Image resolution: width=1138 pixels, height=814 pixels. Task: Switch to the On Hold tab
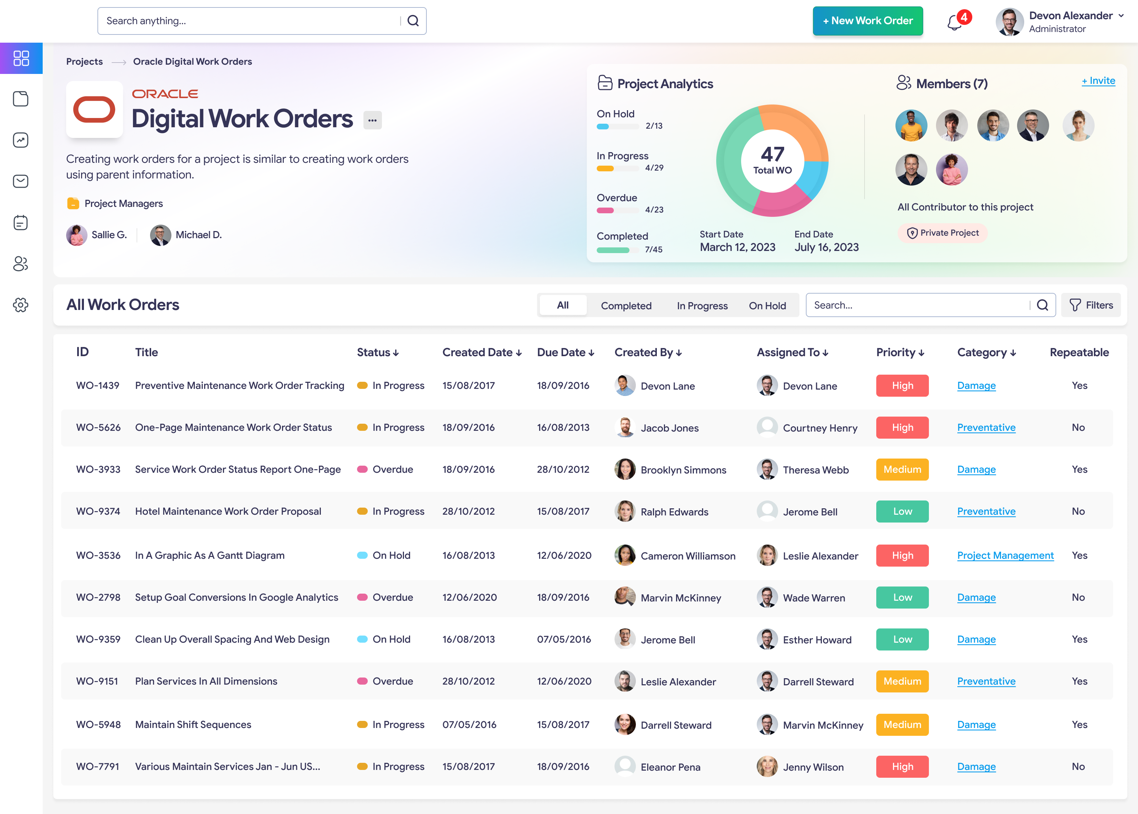coord(767,306)
